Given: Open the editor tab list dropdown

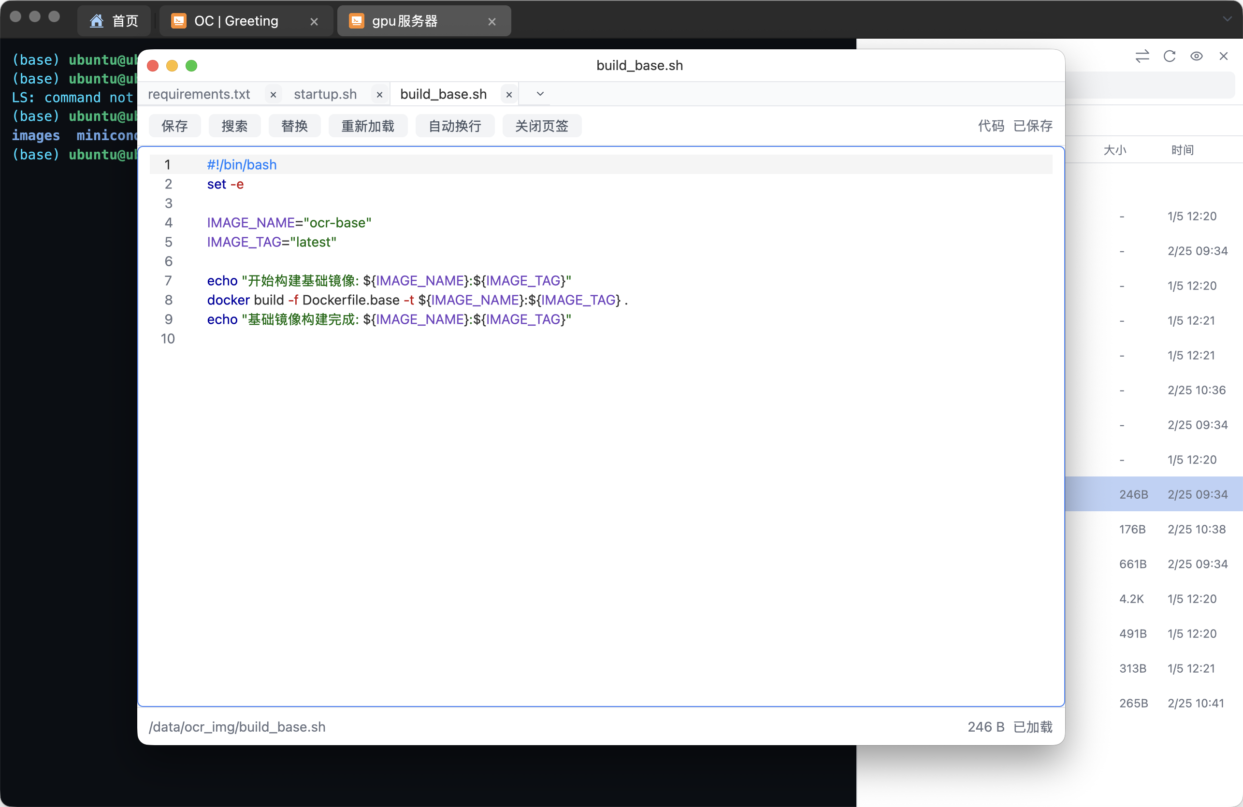Looking at the screenshot, I should tap(540, 94).
